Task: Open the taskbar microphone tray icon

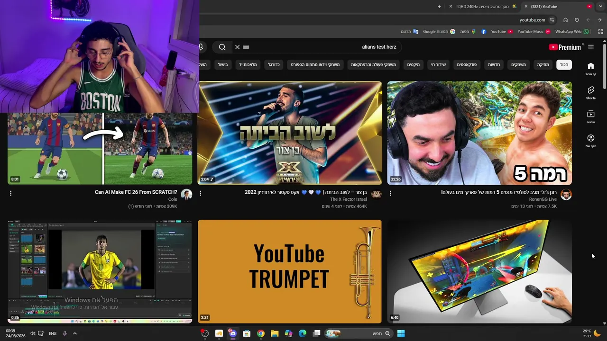Action: pyautogui.click(x=64, y=333)
